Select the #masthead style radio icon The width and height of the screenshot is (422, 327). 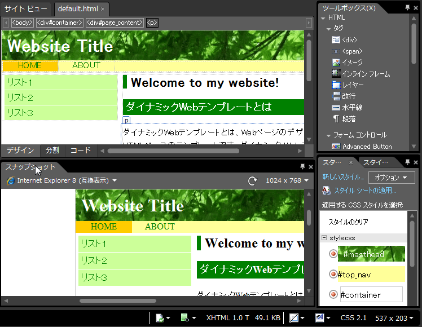click(333, 254)
